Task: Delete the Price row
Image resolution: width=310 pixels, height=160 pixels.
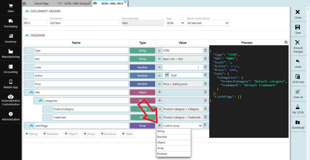Action: [205, 84]
